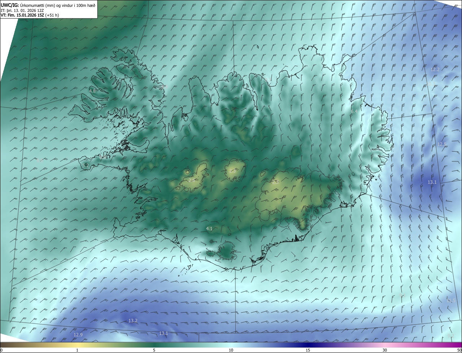Click the 11.5 value label
This screenshot has width=462, height=353.
(451, 301)
